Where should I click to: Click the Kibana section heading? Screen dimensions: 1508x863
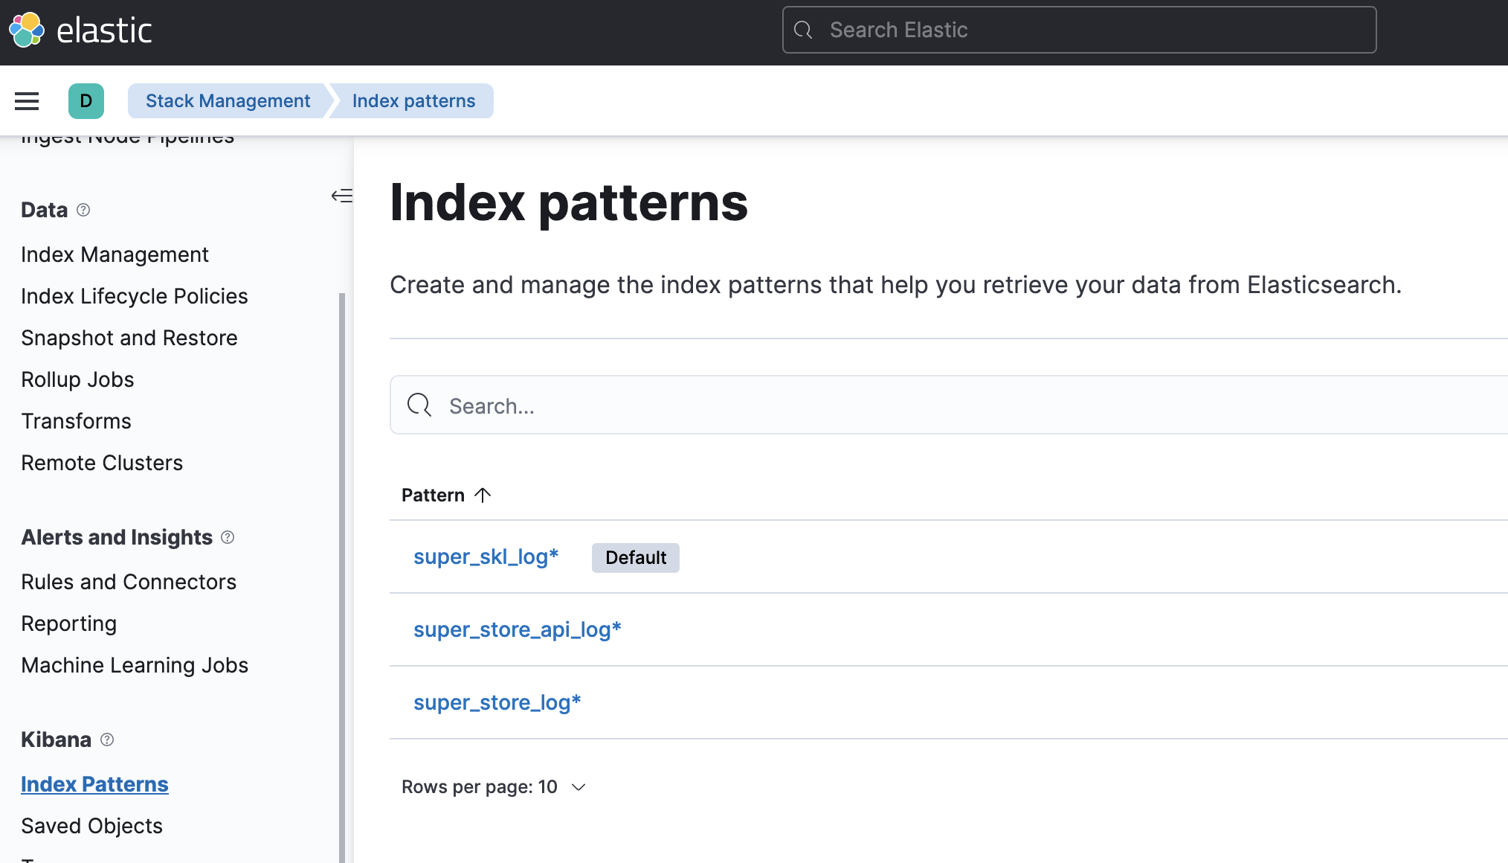[56, 740]
